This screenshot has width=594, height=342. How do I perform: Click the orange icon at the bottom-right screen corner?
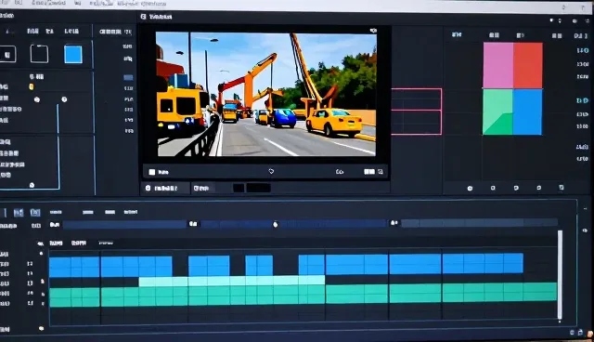coord(590,334)
